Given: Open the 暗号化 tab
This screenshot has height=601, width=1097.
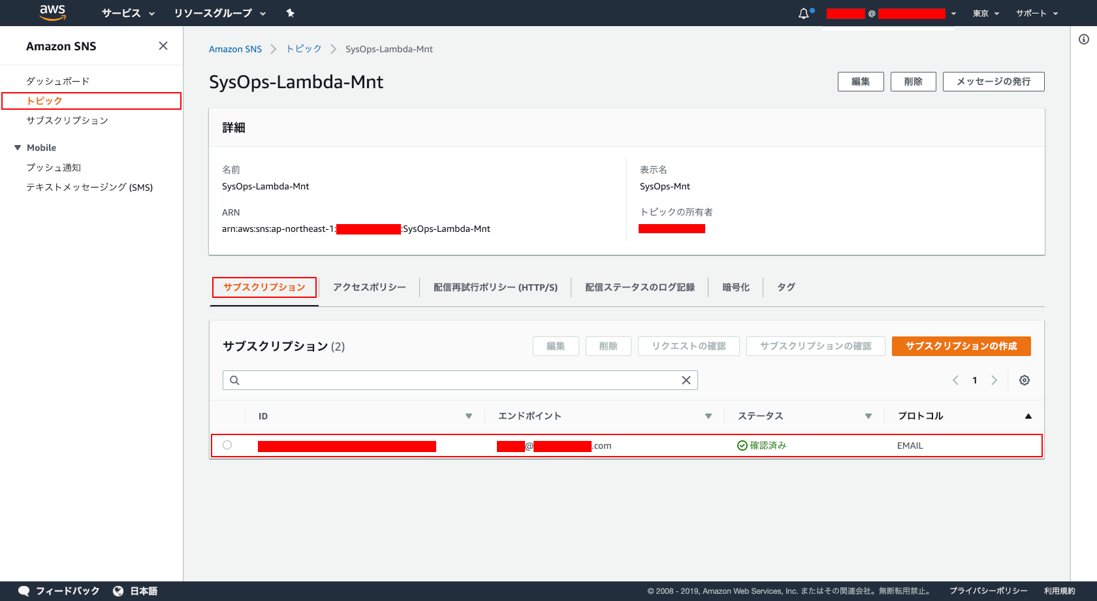Looking at the screenshot, I should coord(736,287).
